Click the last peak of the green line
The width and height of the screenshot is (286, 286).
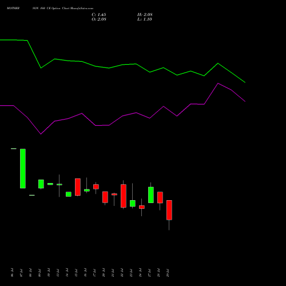click(218, 63)
